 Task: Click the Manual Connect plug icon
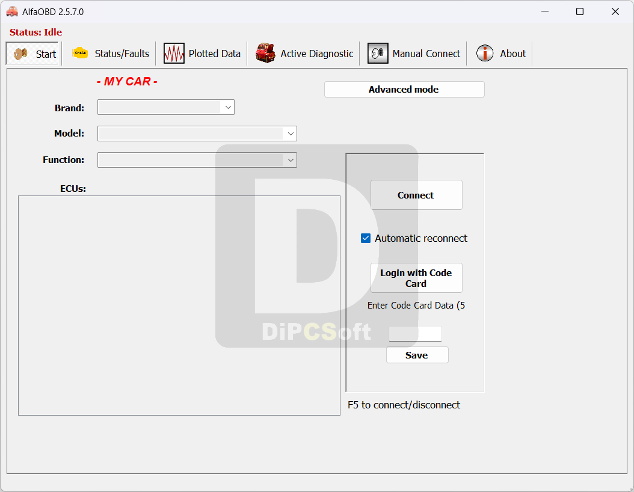(x=378, y=54)
